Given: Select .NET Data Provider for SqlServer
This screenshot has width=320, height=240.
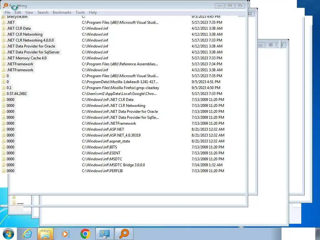Looking at the screenshot, I should coord(33,52).
